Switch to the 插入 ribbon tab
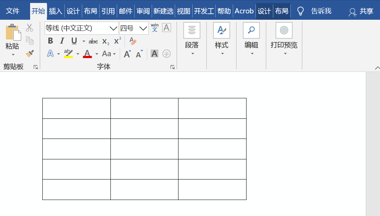 55,11
